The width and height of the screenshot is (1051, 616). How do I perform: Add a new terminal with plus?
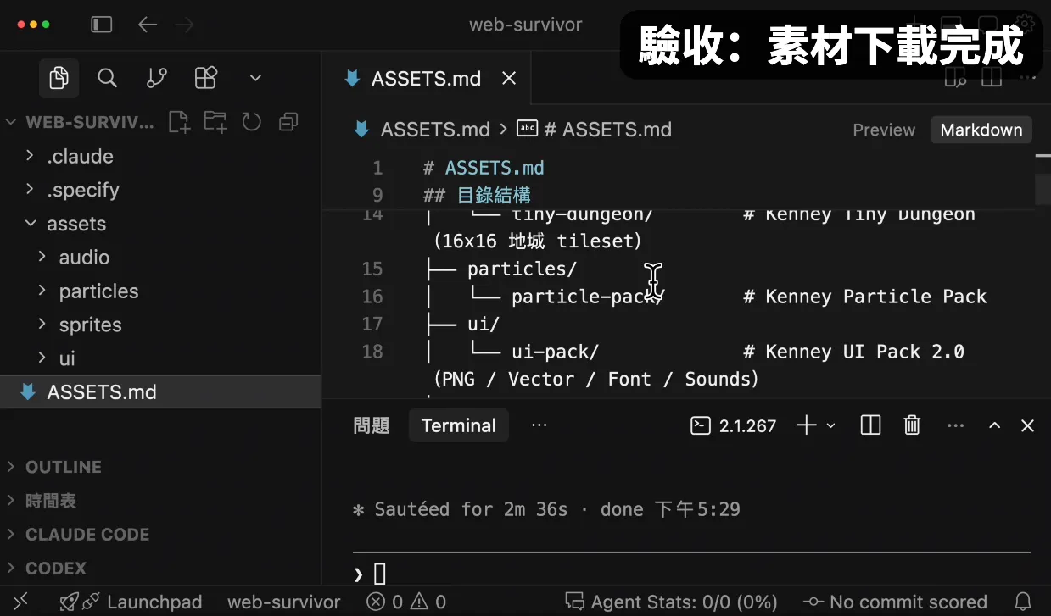click(x=806, y=425)
